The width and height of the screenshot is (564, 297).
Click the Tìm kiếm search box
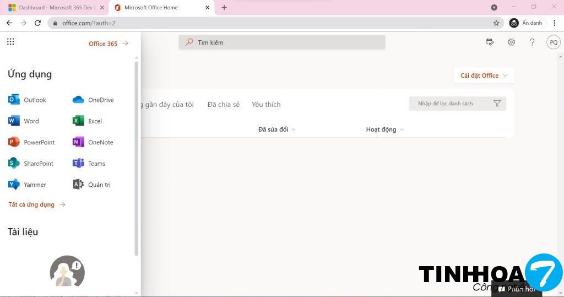click(x=282, y=42)
